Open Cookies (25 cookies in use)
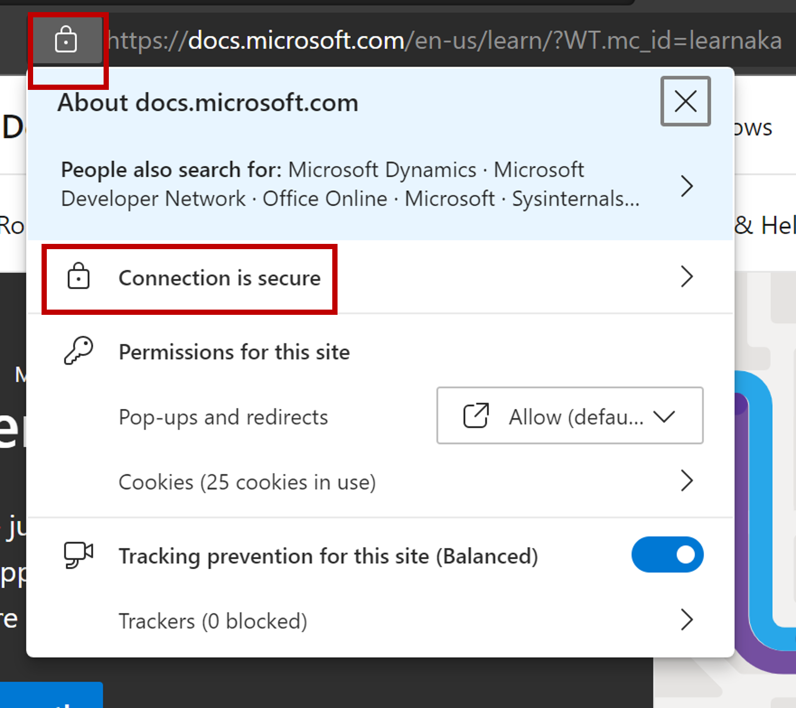The width and height of the screenshot is (796, 708). [381, 481]
